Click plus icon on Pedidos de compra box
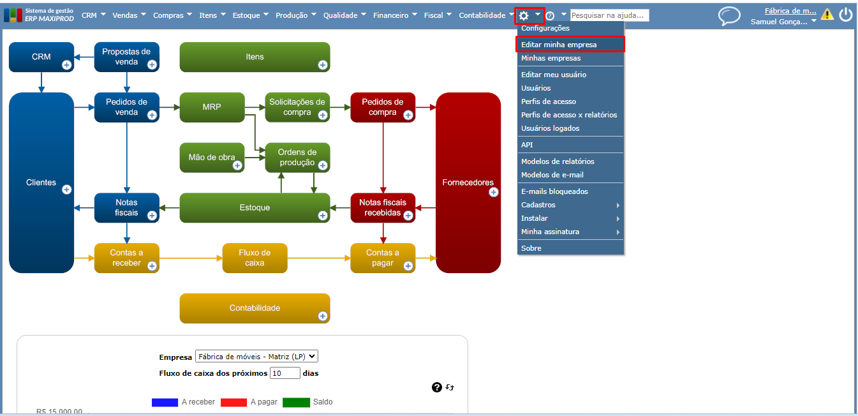The width and height of the screenshot is (858, 416). 408,115
